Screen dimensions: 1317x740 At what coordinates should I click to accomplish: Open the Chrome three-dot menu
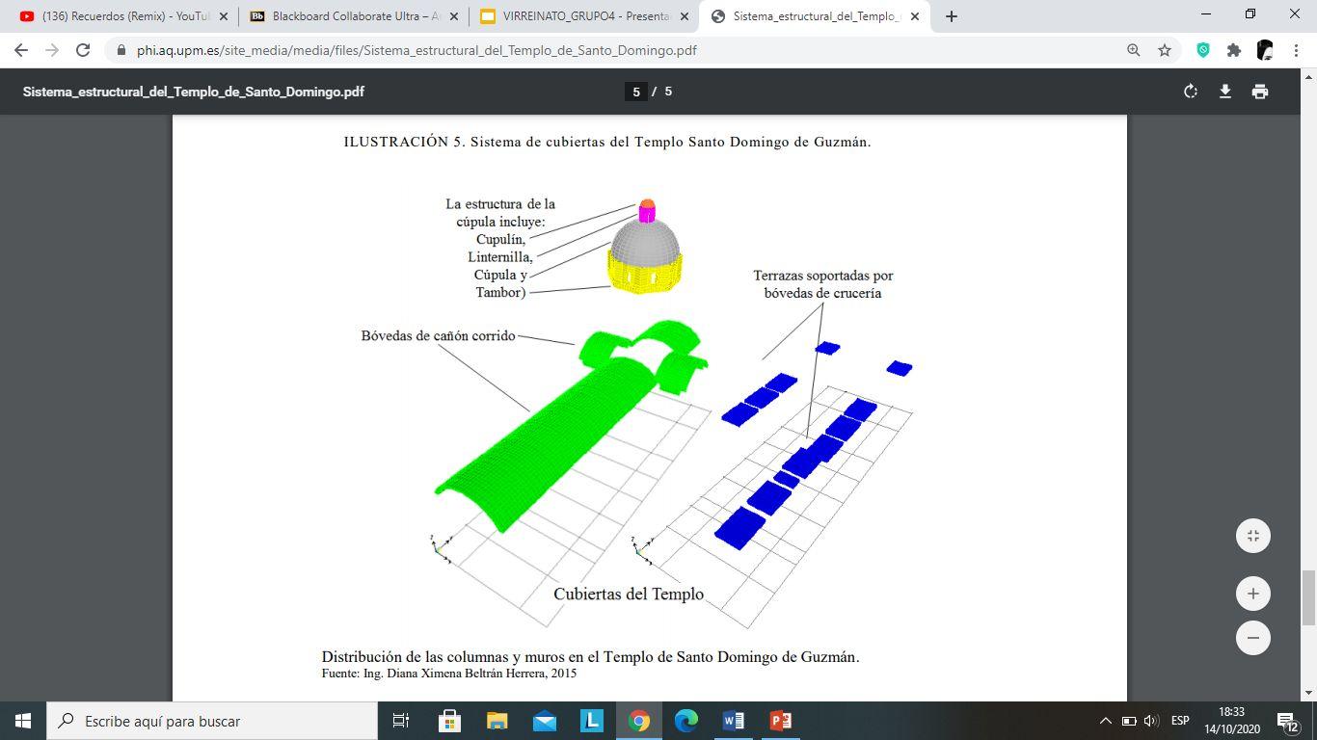1296,50
